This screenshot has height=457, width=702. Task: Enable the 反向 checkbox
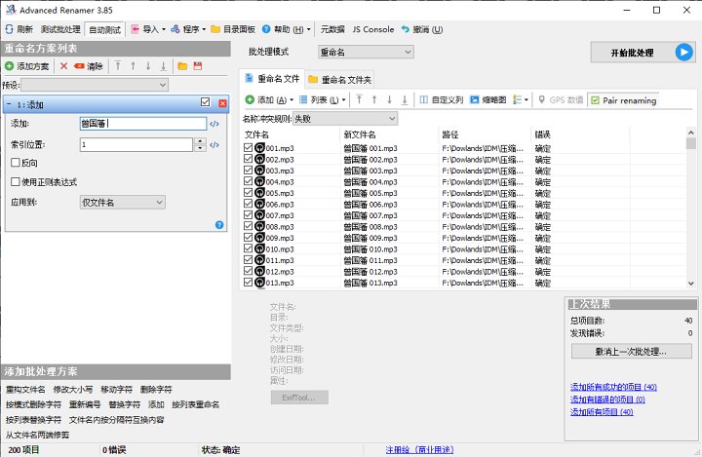coord(15,162)
